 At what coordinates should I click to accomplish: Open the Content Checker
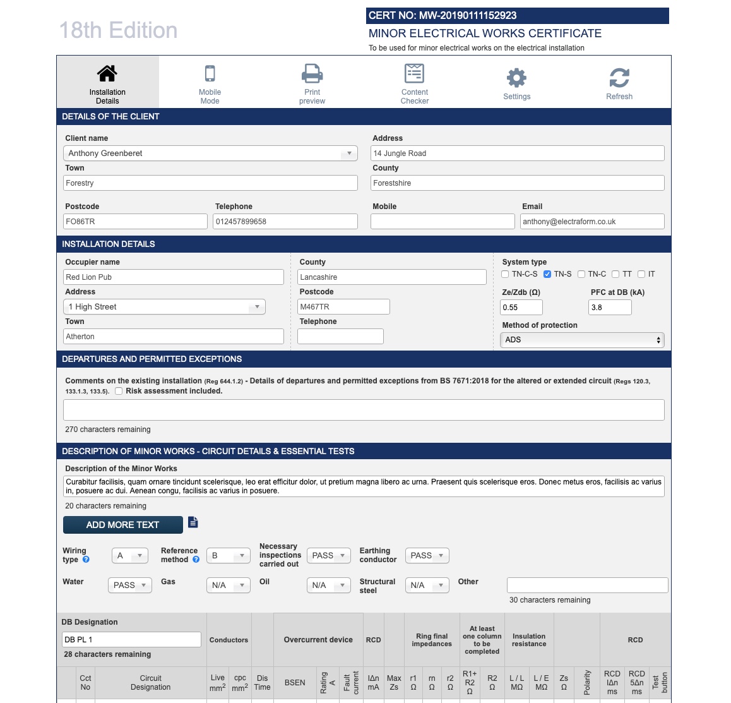point(414,73)
